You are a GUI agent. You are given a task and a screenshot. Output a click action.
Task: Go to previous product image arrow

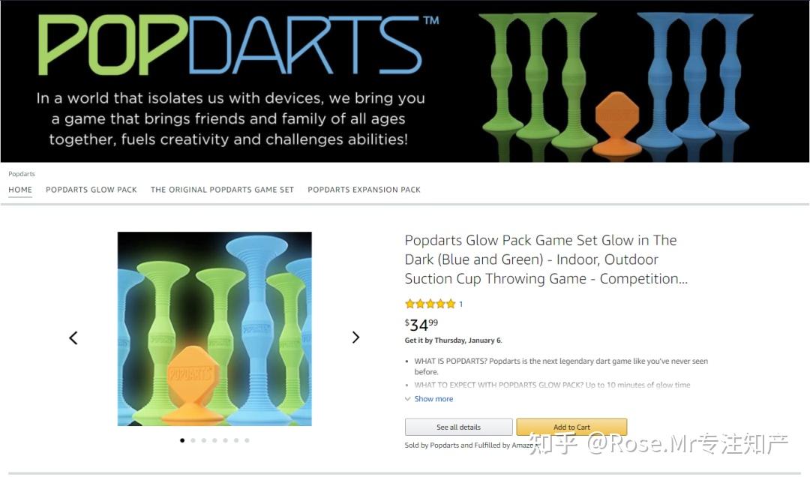[73, 338]
